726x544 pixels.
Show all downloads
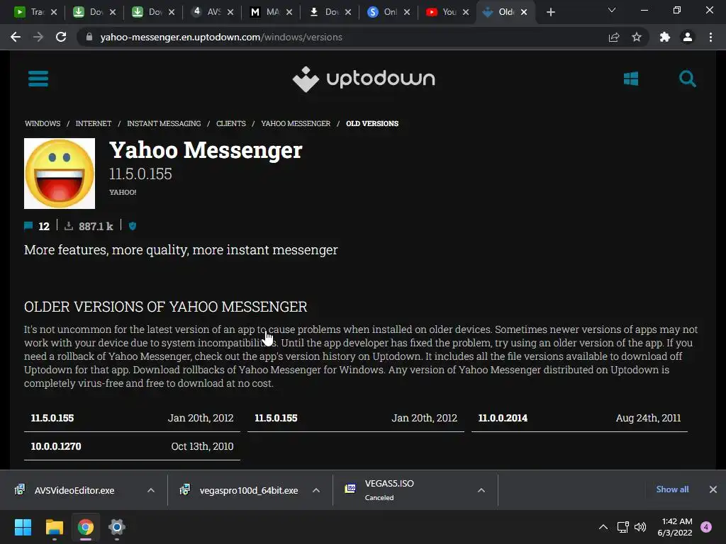(x=672, y=489)
